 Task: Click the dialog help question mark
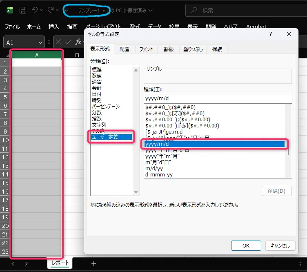[x=270, y=34]
